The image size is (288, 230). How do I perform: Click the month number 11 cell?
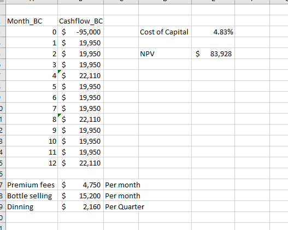click(x=32, y=152)
